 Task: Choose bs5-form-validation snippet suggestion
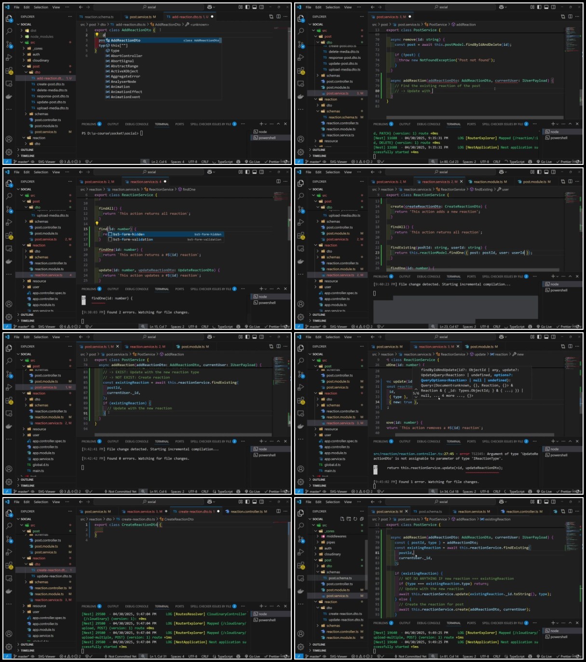click(165, 239)
